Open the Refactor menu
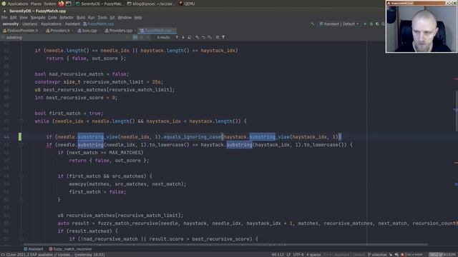This screenshot has height=257, width=458. tap(67, 17)
